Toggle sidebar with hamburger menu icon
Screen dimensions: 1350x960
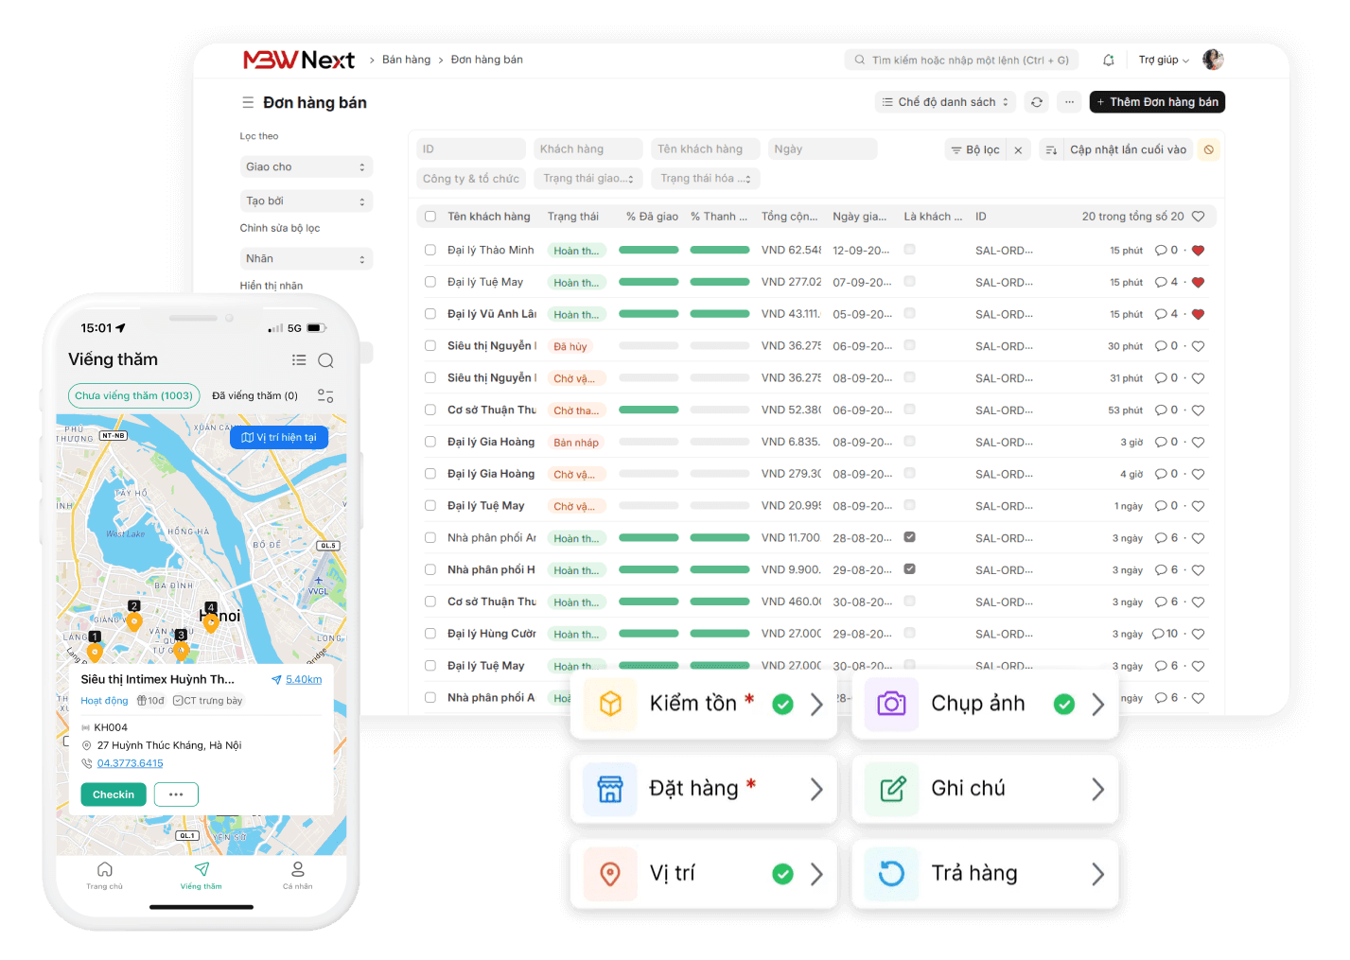(248, 102)
